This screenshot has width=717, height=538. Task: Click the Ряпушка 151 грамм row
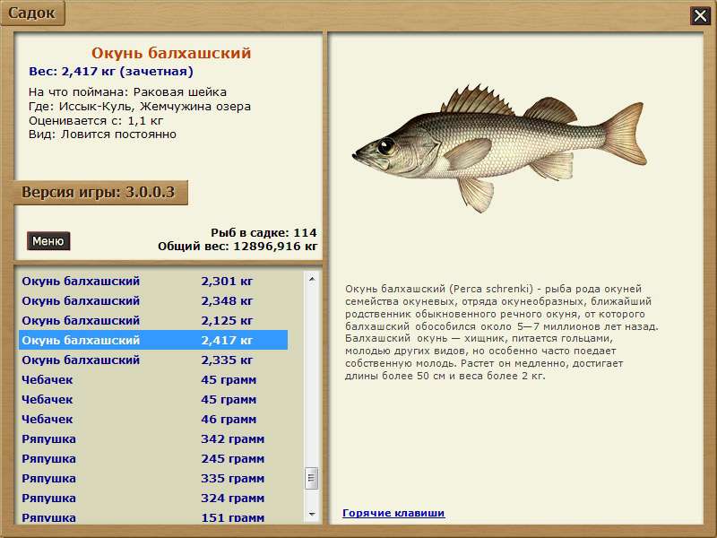(x=152, y=516)
